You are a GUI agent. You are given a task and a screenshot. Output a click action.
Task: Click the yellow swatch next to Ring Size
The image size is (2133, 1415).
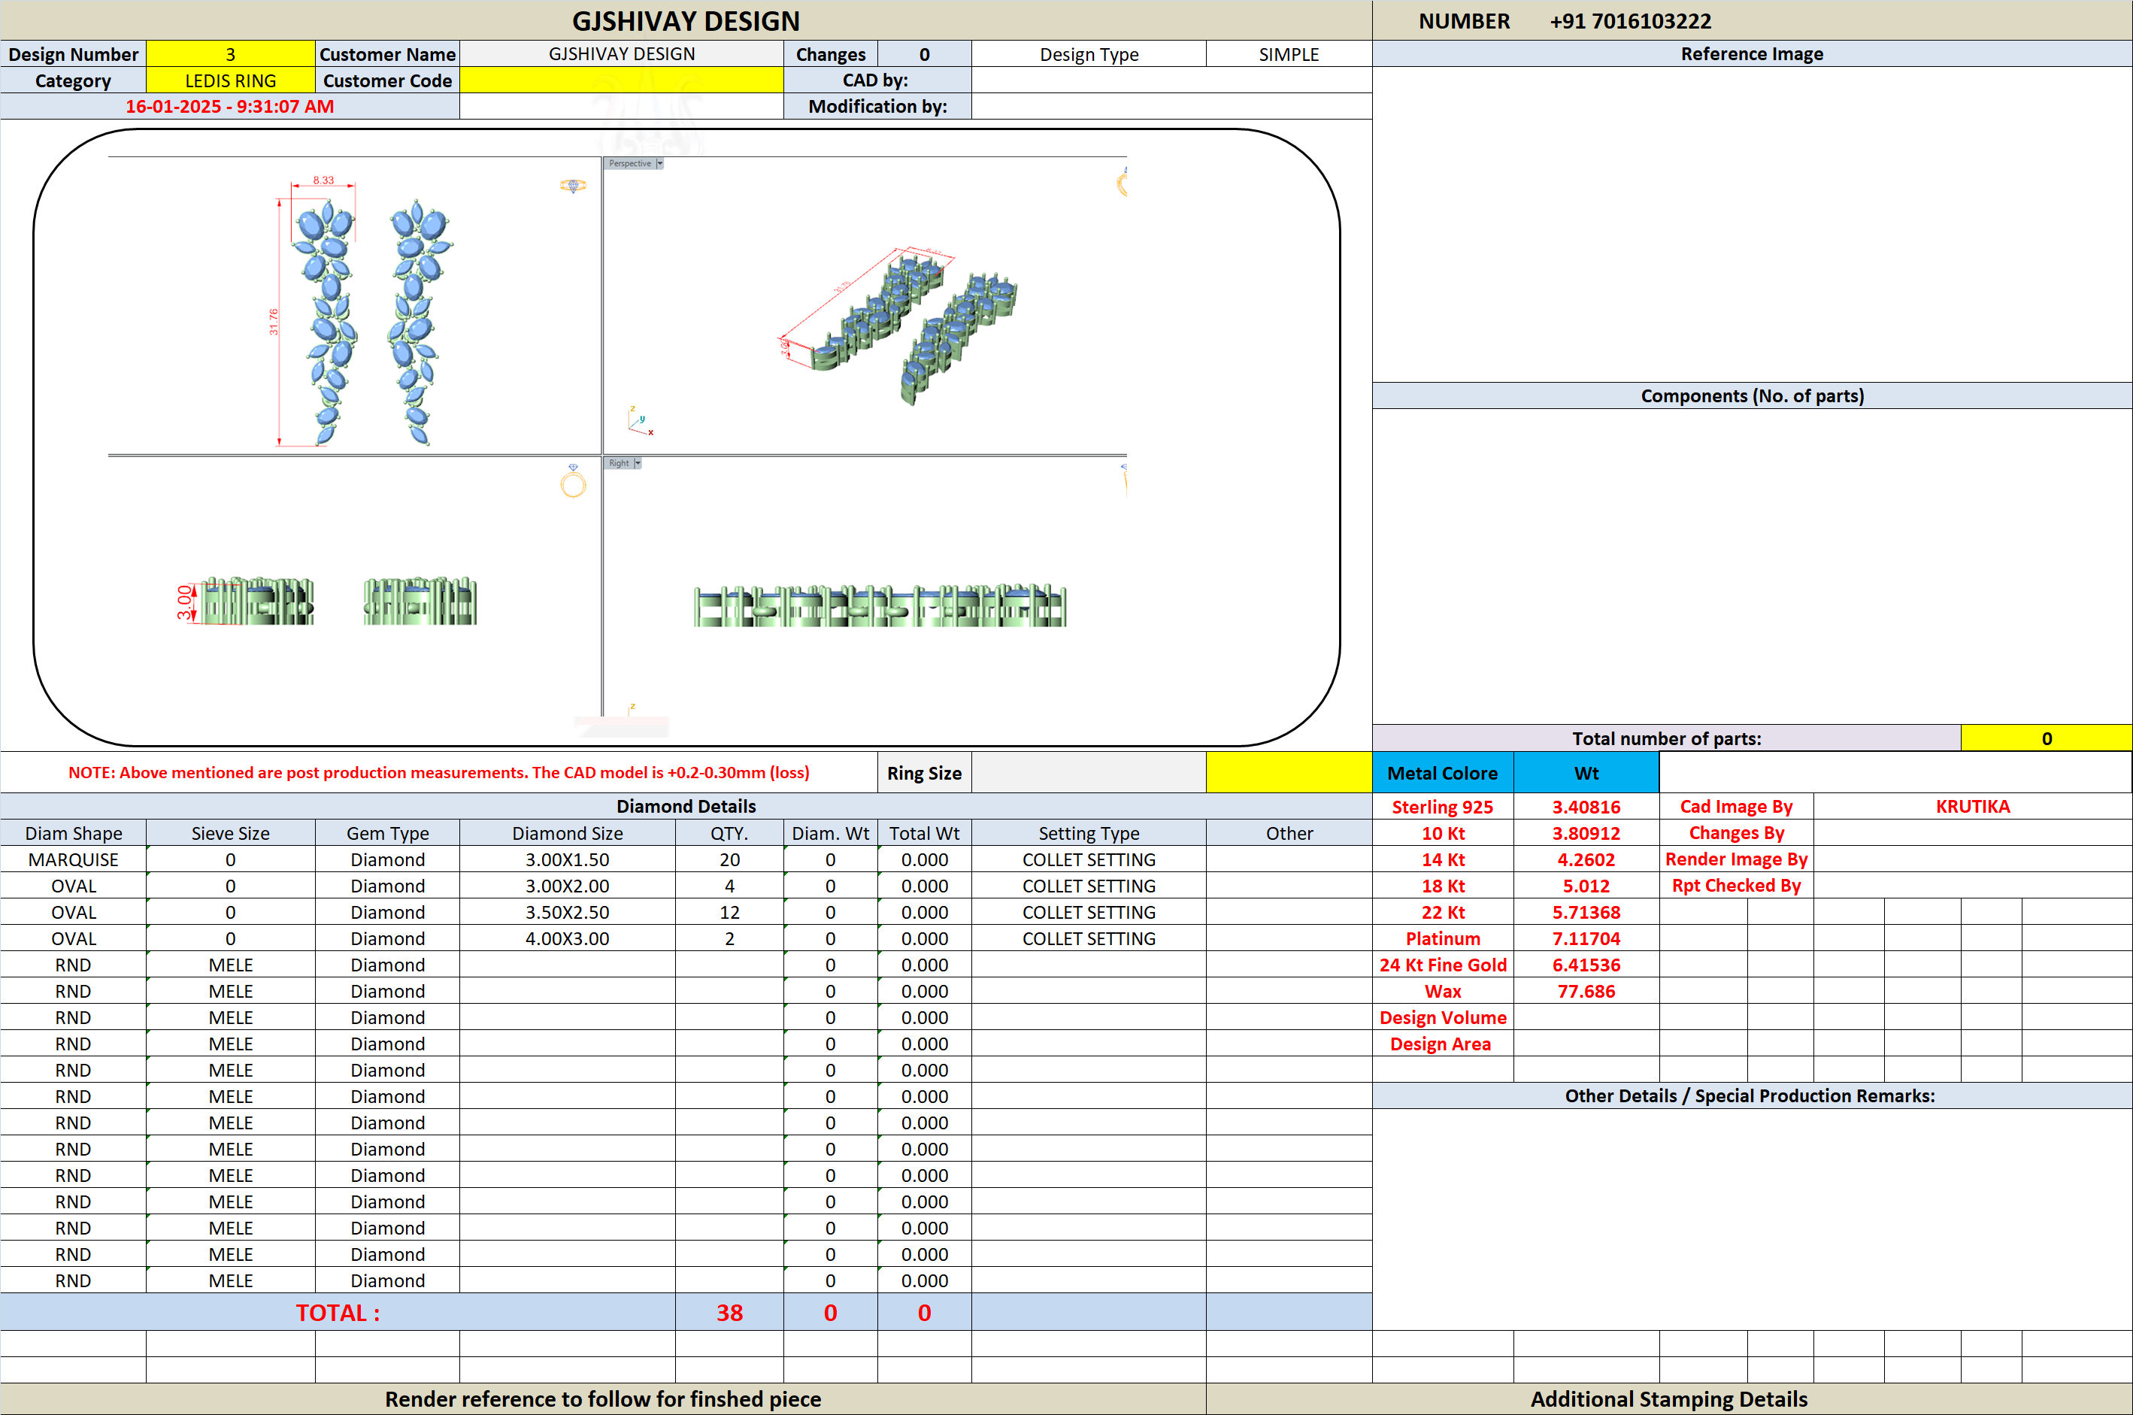[x=1289, y=772]
